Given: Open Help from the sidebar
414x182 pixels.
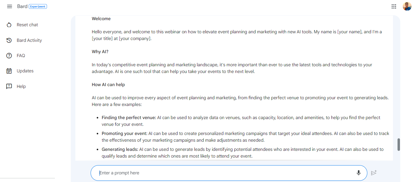Looking at the screenshot, I should click(x=21, y=86).
